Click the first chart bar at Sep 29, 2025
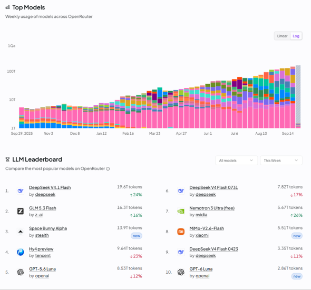The width and height of the screenshot is (311, 290). 22,118
